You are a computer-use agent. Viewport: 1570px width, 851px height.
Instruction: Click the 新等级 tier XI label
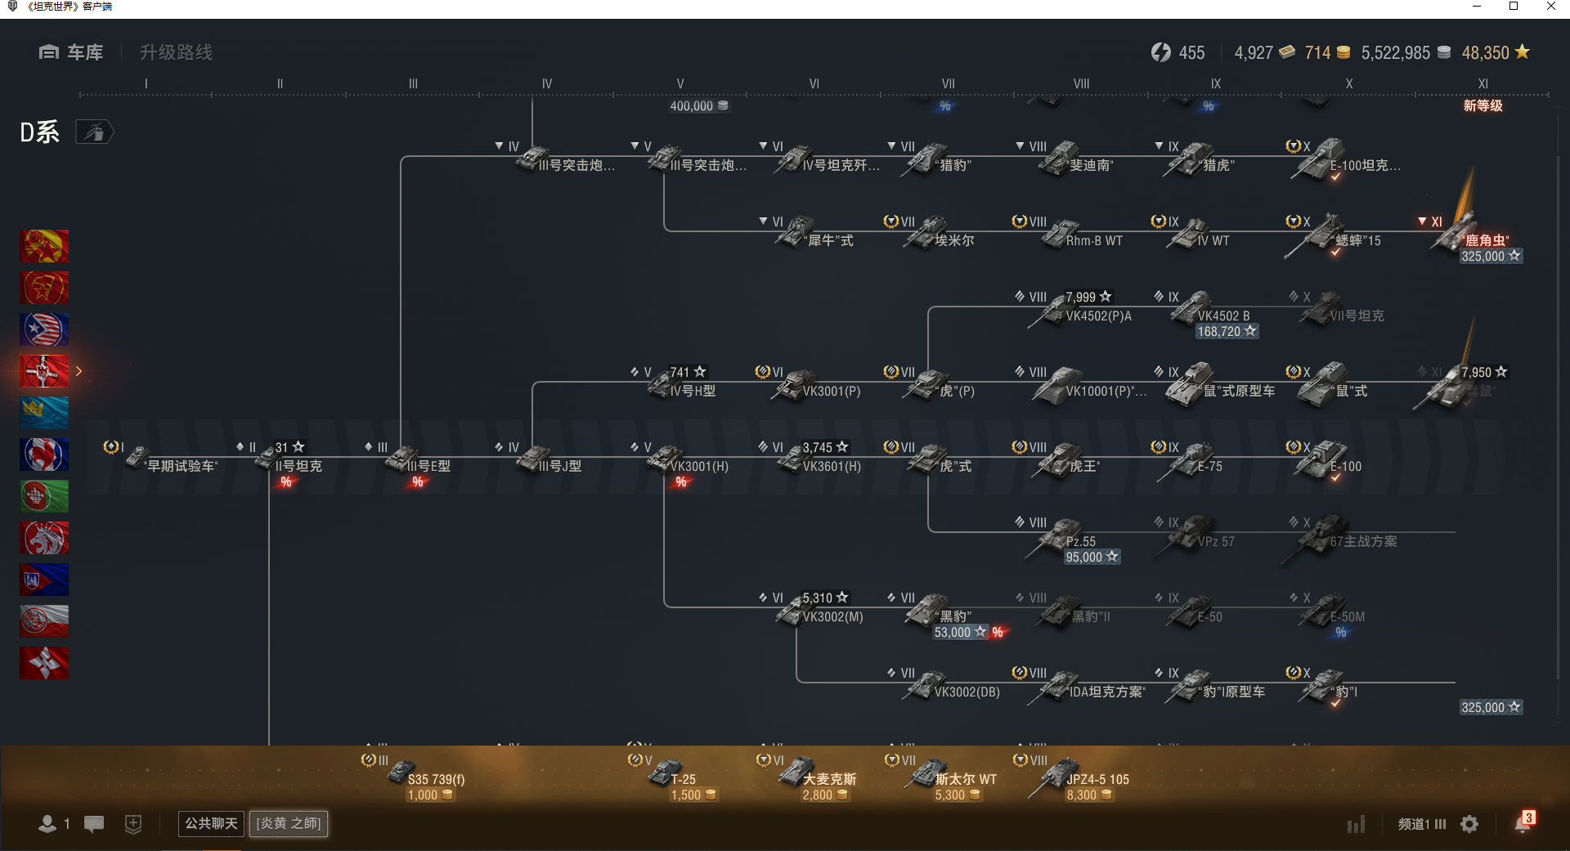(1483, 105)
